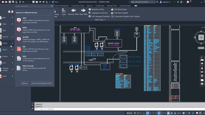Toggle the microphone in recorder bar
205x115 pixels.
(x=202, y=68)
